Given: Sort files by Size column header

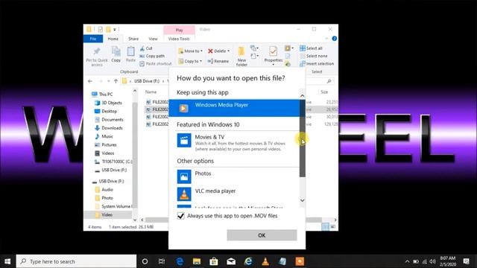Looking at the screenshot, I should tap(324, 92).
